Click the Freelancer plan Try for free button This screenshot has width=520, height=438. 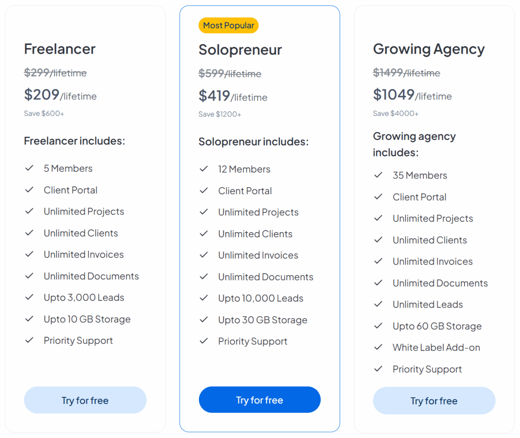(85, 400)
